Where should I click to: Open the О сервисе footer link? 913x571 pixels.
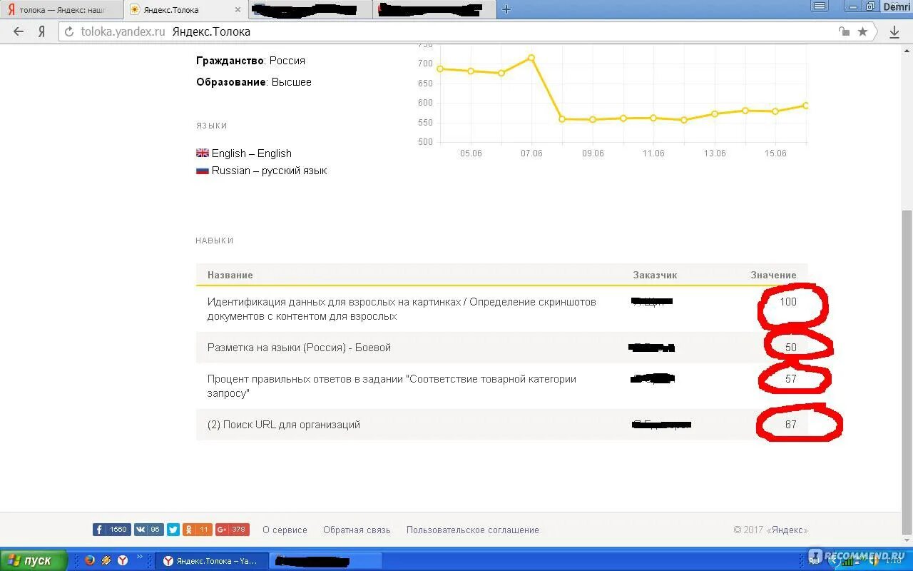click(285, 530)
